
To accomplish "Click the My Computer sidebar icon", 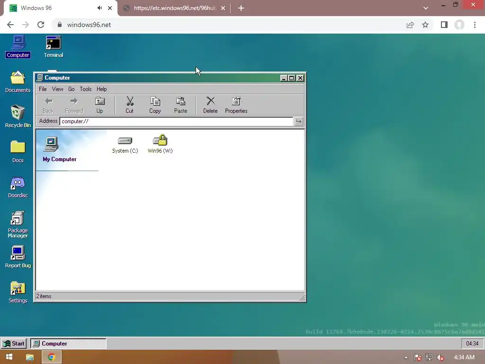I will 51,144.
